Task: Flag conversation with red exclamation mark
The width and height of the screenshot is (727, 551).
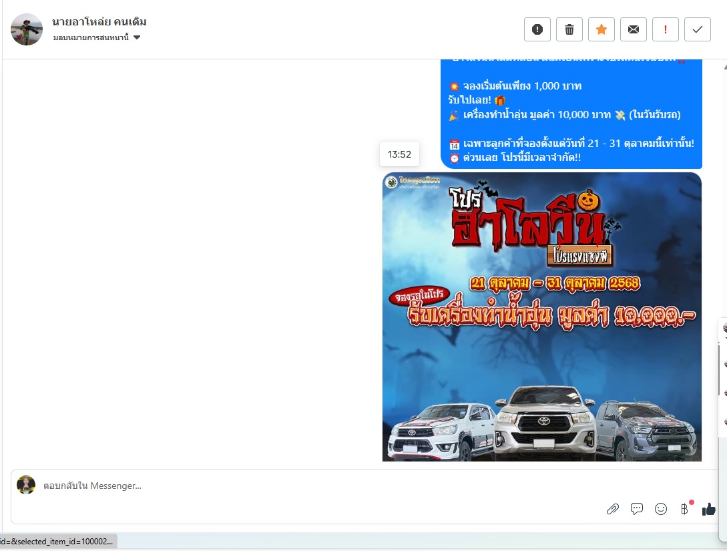Action: pos(666,29)
